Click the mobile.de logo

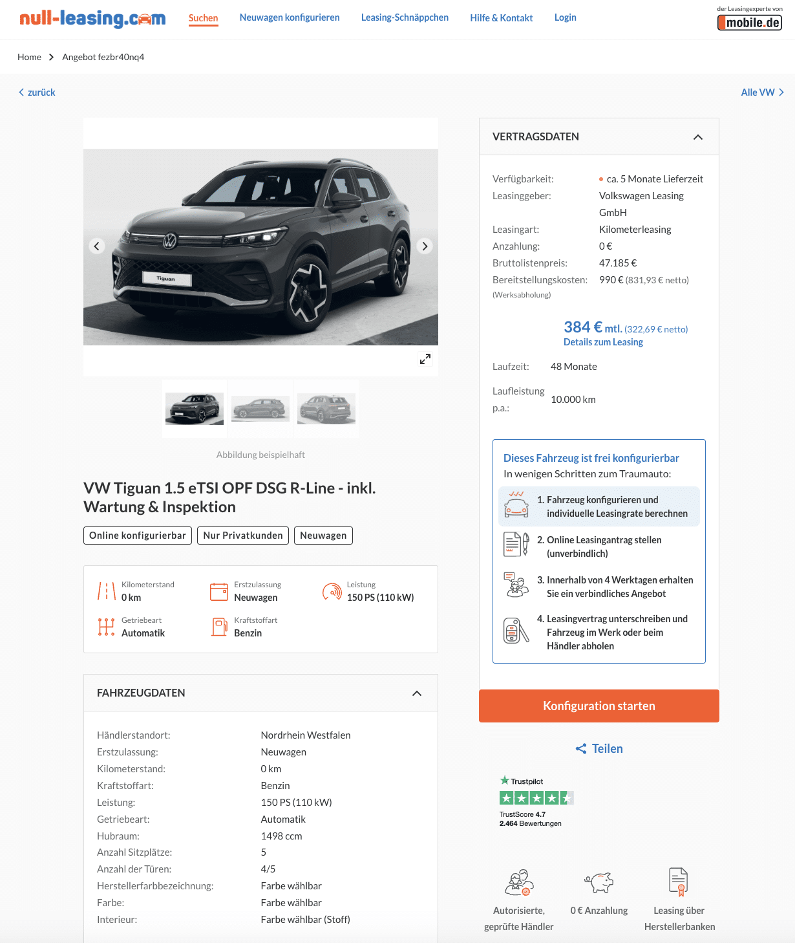(x=750, y=23)
